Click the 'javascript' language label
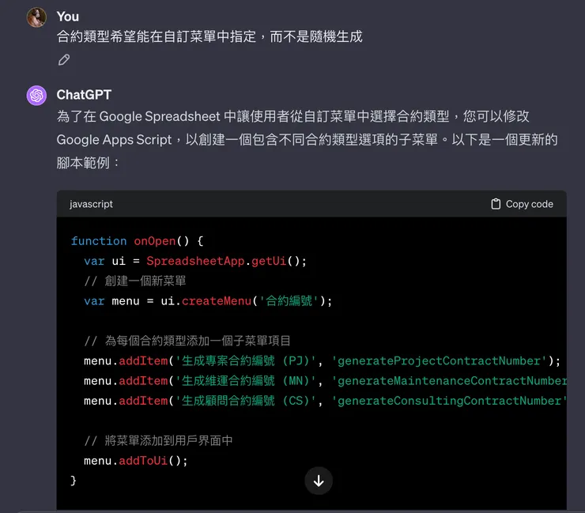 coord(91,204)
